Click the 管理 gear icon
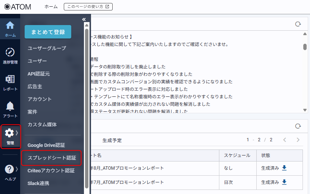Screen dimensions: 310x194 click(x=10, y=136)
